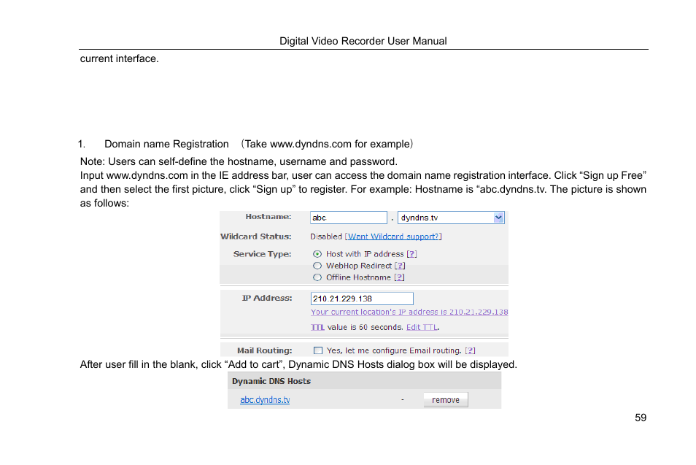
Task: Click help [?] link beside Host with IP address
Action: [x=412, y=254]
